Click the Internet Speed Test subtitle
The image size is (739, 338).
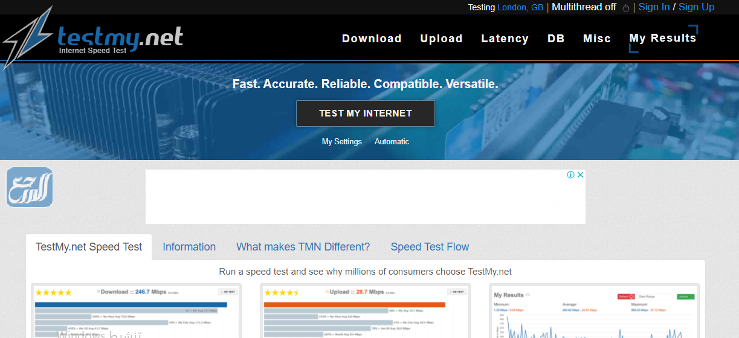tap(93, 51)
